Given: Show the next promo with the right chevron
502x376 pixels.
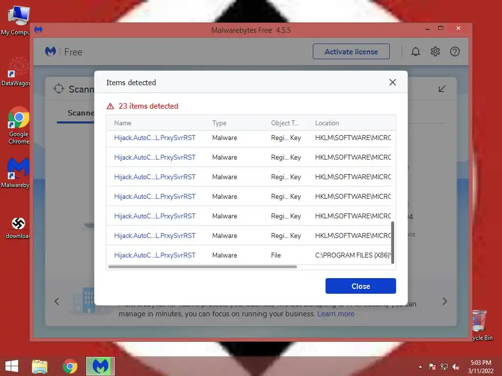Looking at the screenshot, I should click(x=445, y=301).
